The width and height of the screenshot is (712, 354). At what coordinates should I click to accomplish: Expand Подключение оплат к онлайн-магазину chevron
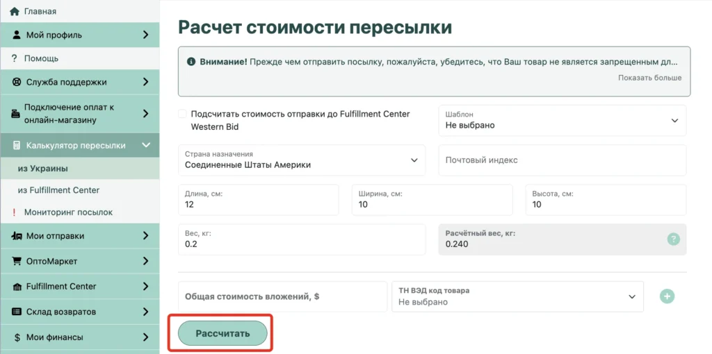click(x=145, y=114)
